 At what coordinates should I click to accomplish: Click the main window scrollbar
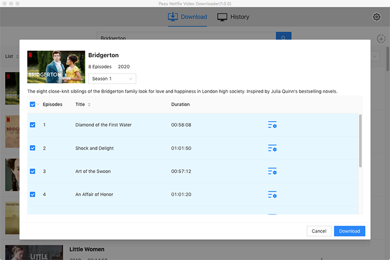click(388, 58)
